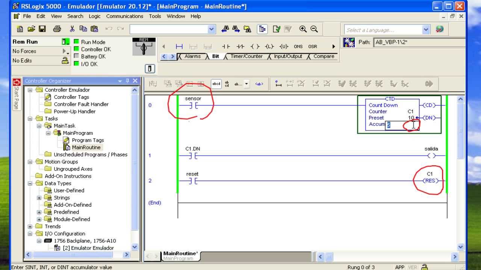Insert Output Latch (L) coil
The width and height of the screenshot is (481, 270).
(269, 46)
